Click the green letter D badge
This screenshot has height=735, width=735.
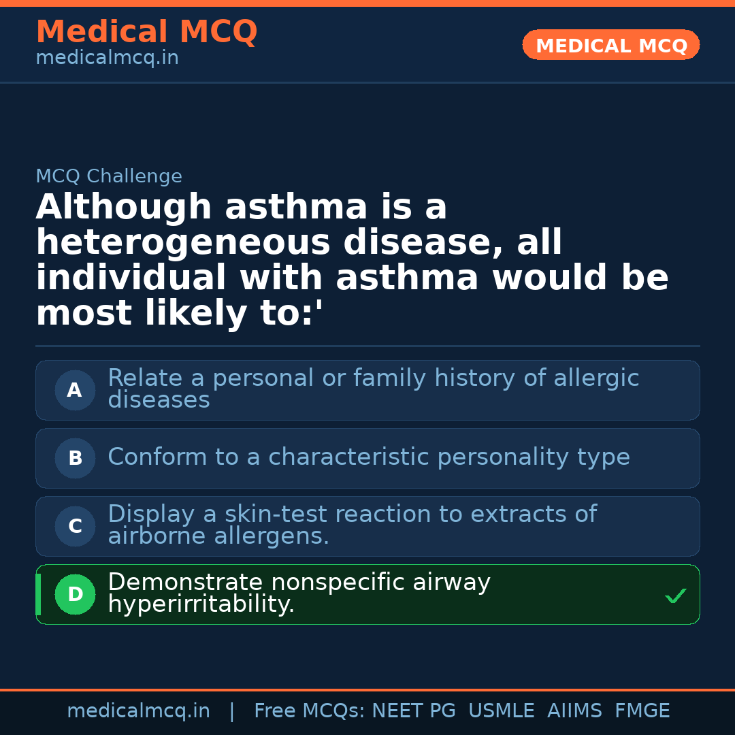75,594
